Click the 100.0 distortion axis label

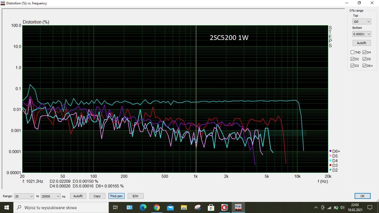click(16, 26)
